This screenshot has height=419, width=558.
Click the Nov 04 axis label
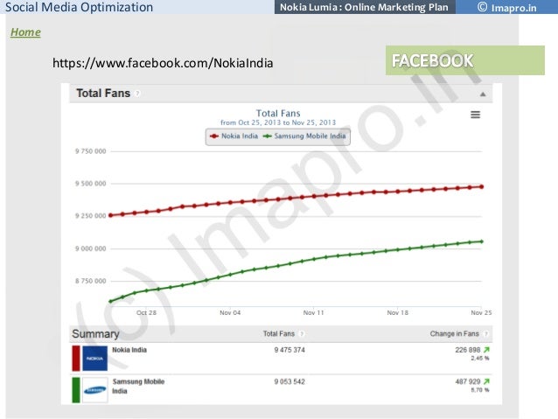click(230, 312)
